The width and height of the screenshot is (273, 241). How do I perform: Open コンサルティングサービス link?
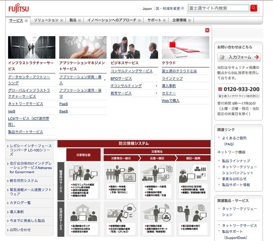coord(131,71)
